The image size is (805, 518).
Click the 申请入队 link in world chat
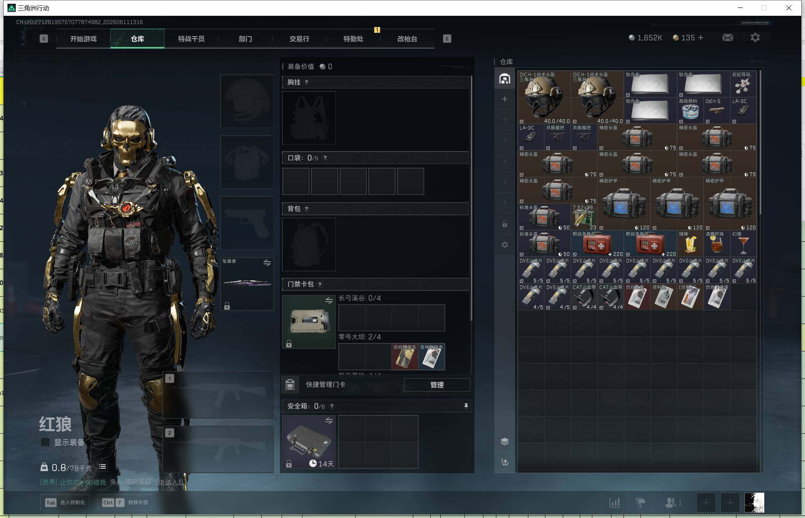click(172, 482)
